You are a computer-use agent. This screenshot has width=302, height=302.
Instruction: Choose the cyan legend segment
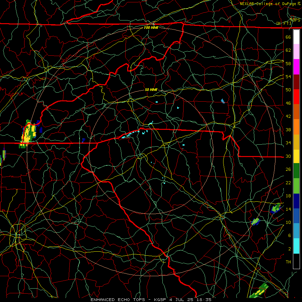(296, 246)
